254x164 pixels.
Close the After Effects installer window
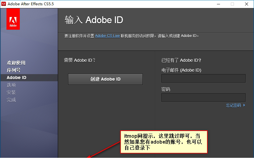pos(247,4)
